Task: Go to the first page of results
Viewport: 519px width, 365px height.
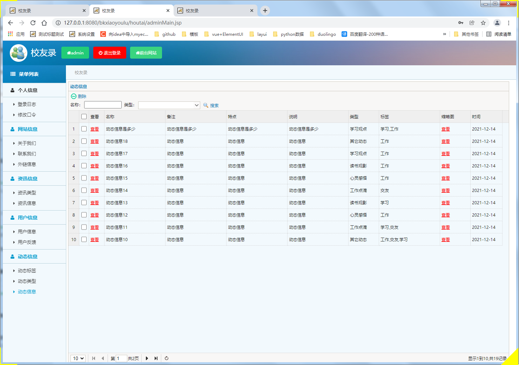Action: pos(94,358)
